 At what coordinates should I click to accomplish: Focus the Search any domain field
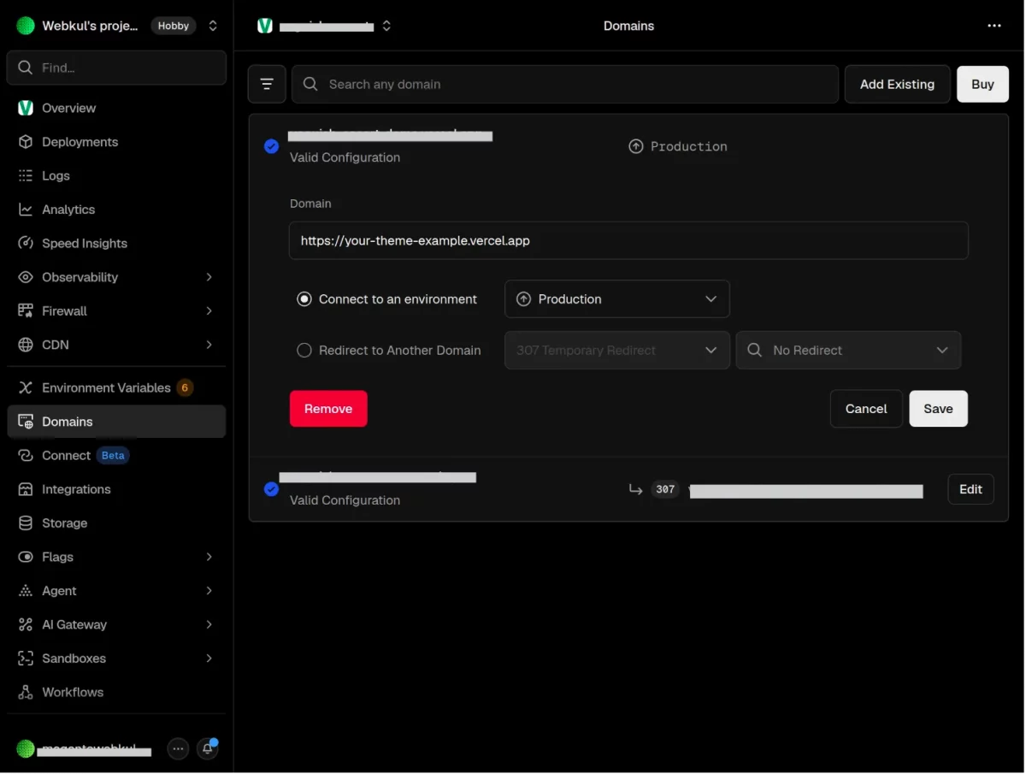(565, 84)
